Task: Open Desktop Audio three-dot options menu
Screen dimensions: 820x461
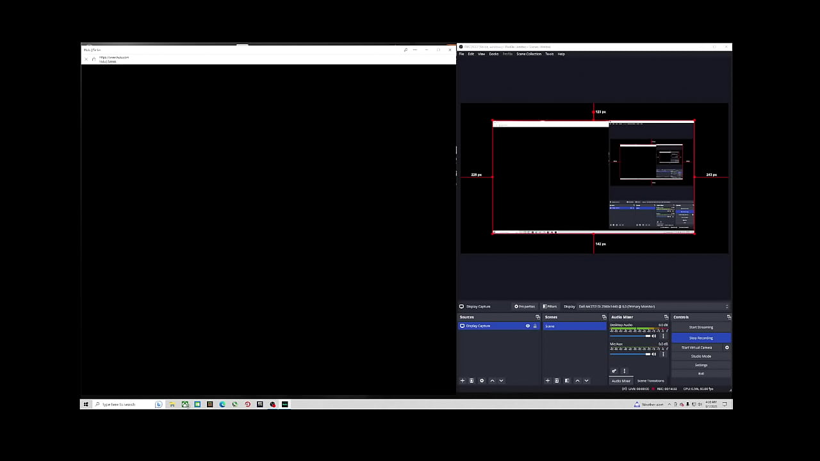Action: (x=663, y=336)
